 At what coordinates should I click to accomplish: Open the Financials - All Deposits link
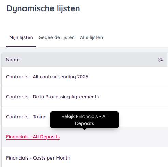tap(33, 137)
